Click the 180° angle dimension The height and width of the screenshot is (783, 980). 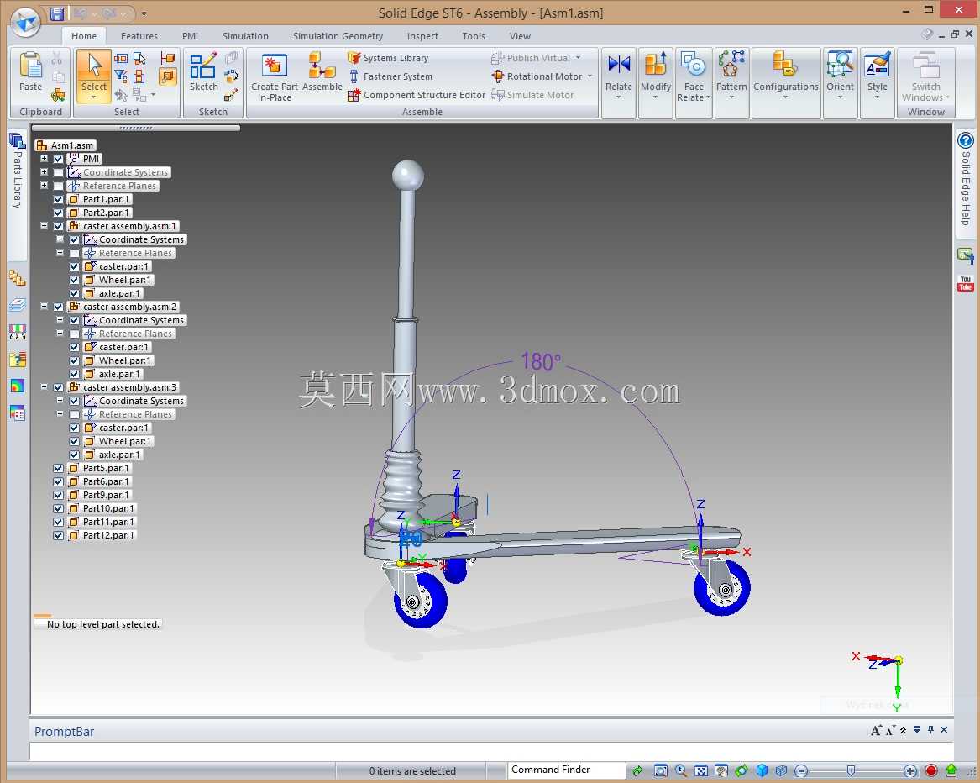point(541,361)
